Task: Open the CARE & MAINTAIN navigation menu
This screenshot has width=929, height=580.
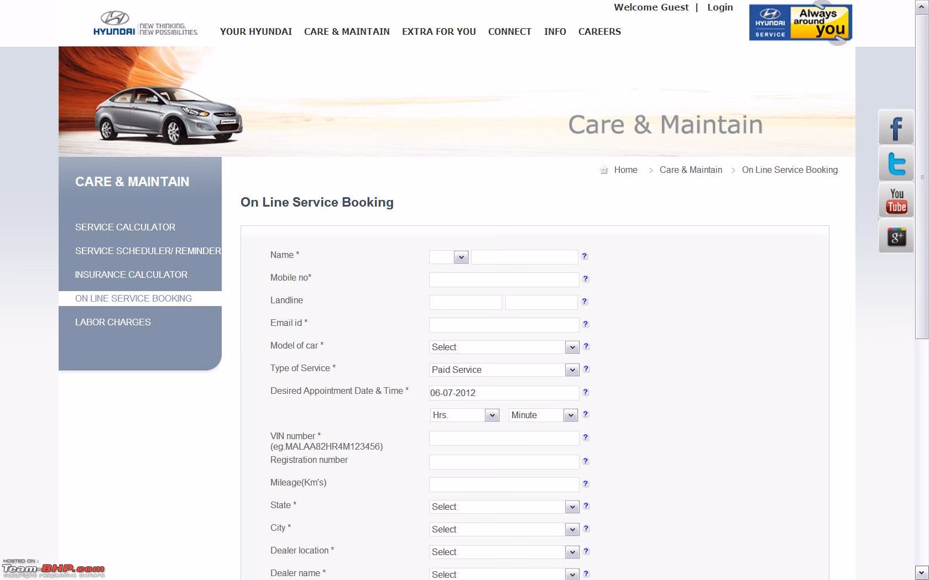Action: [x=347, y=31]
